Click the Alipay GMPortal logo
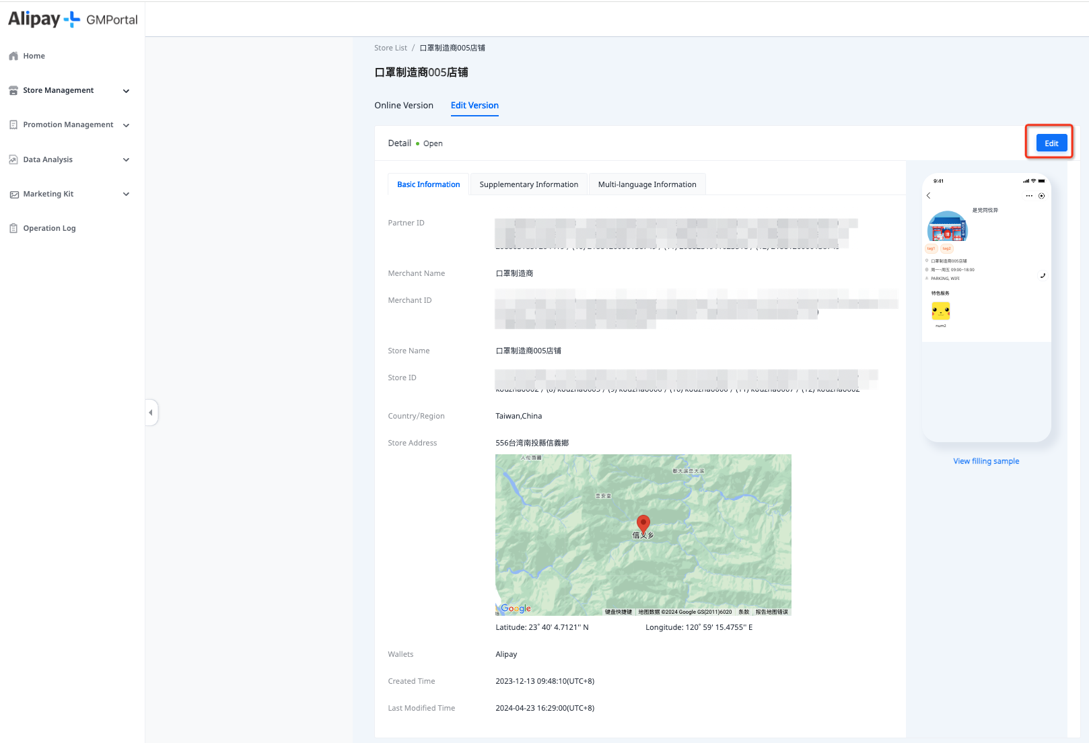Screen dimensions: 1089x743 coord(73,20)
